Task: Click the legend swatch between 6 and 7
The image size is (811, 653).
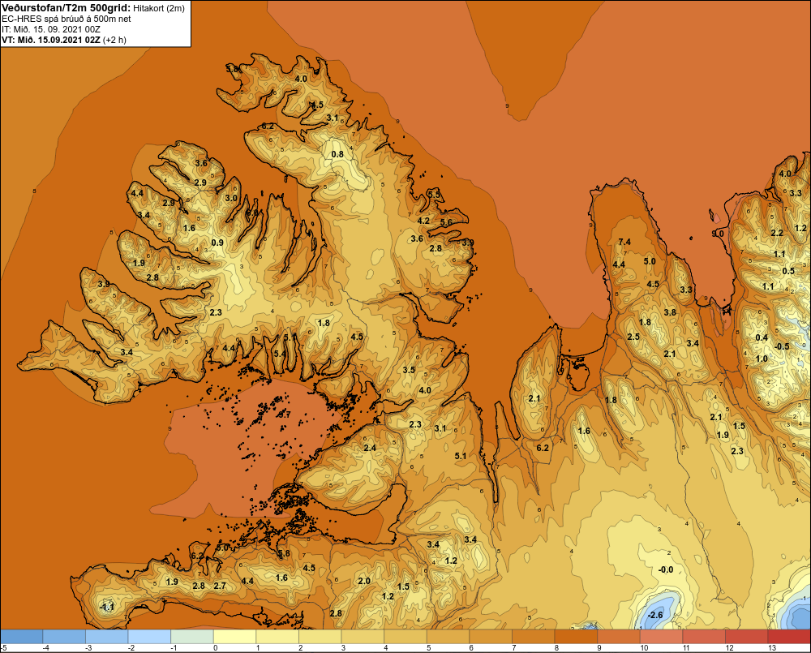Action: (491, 637)
